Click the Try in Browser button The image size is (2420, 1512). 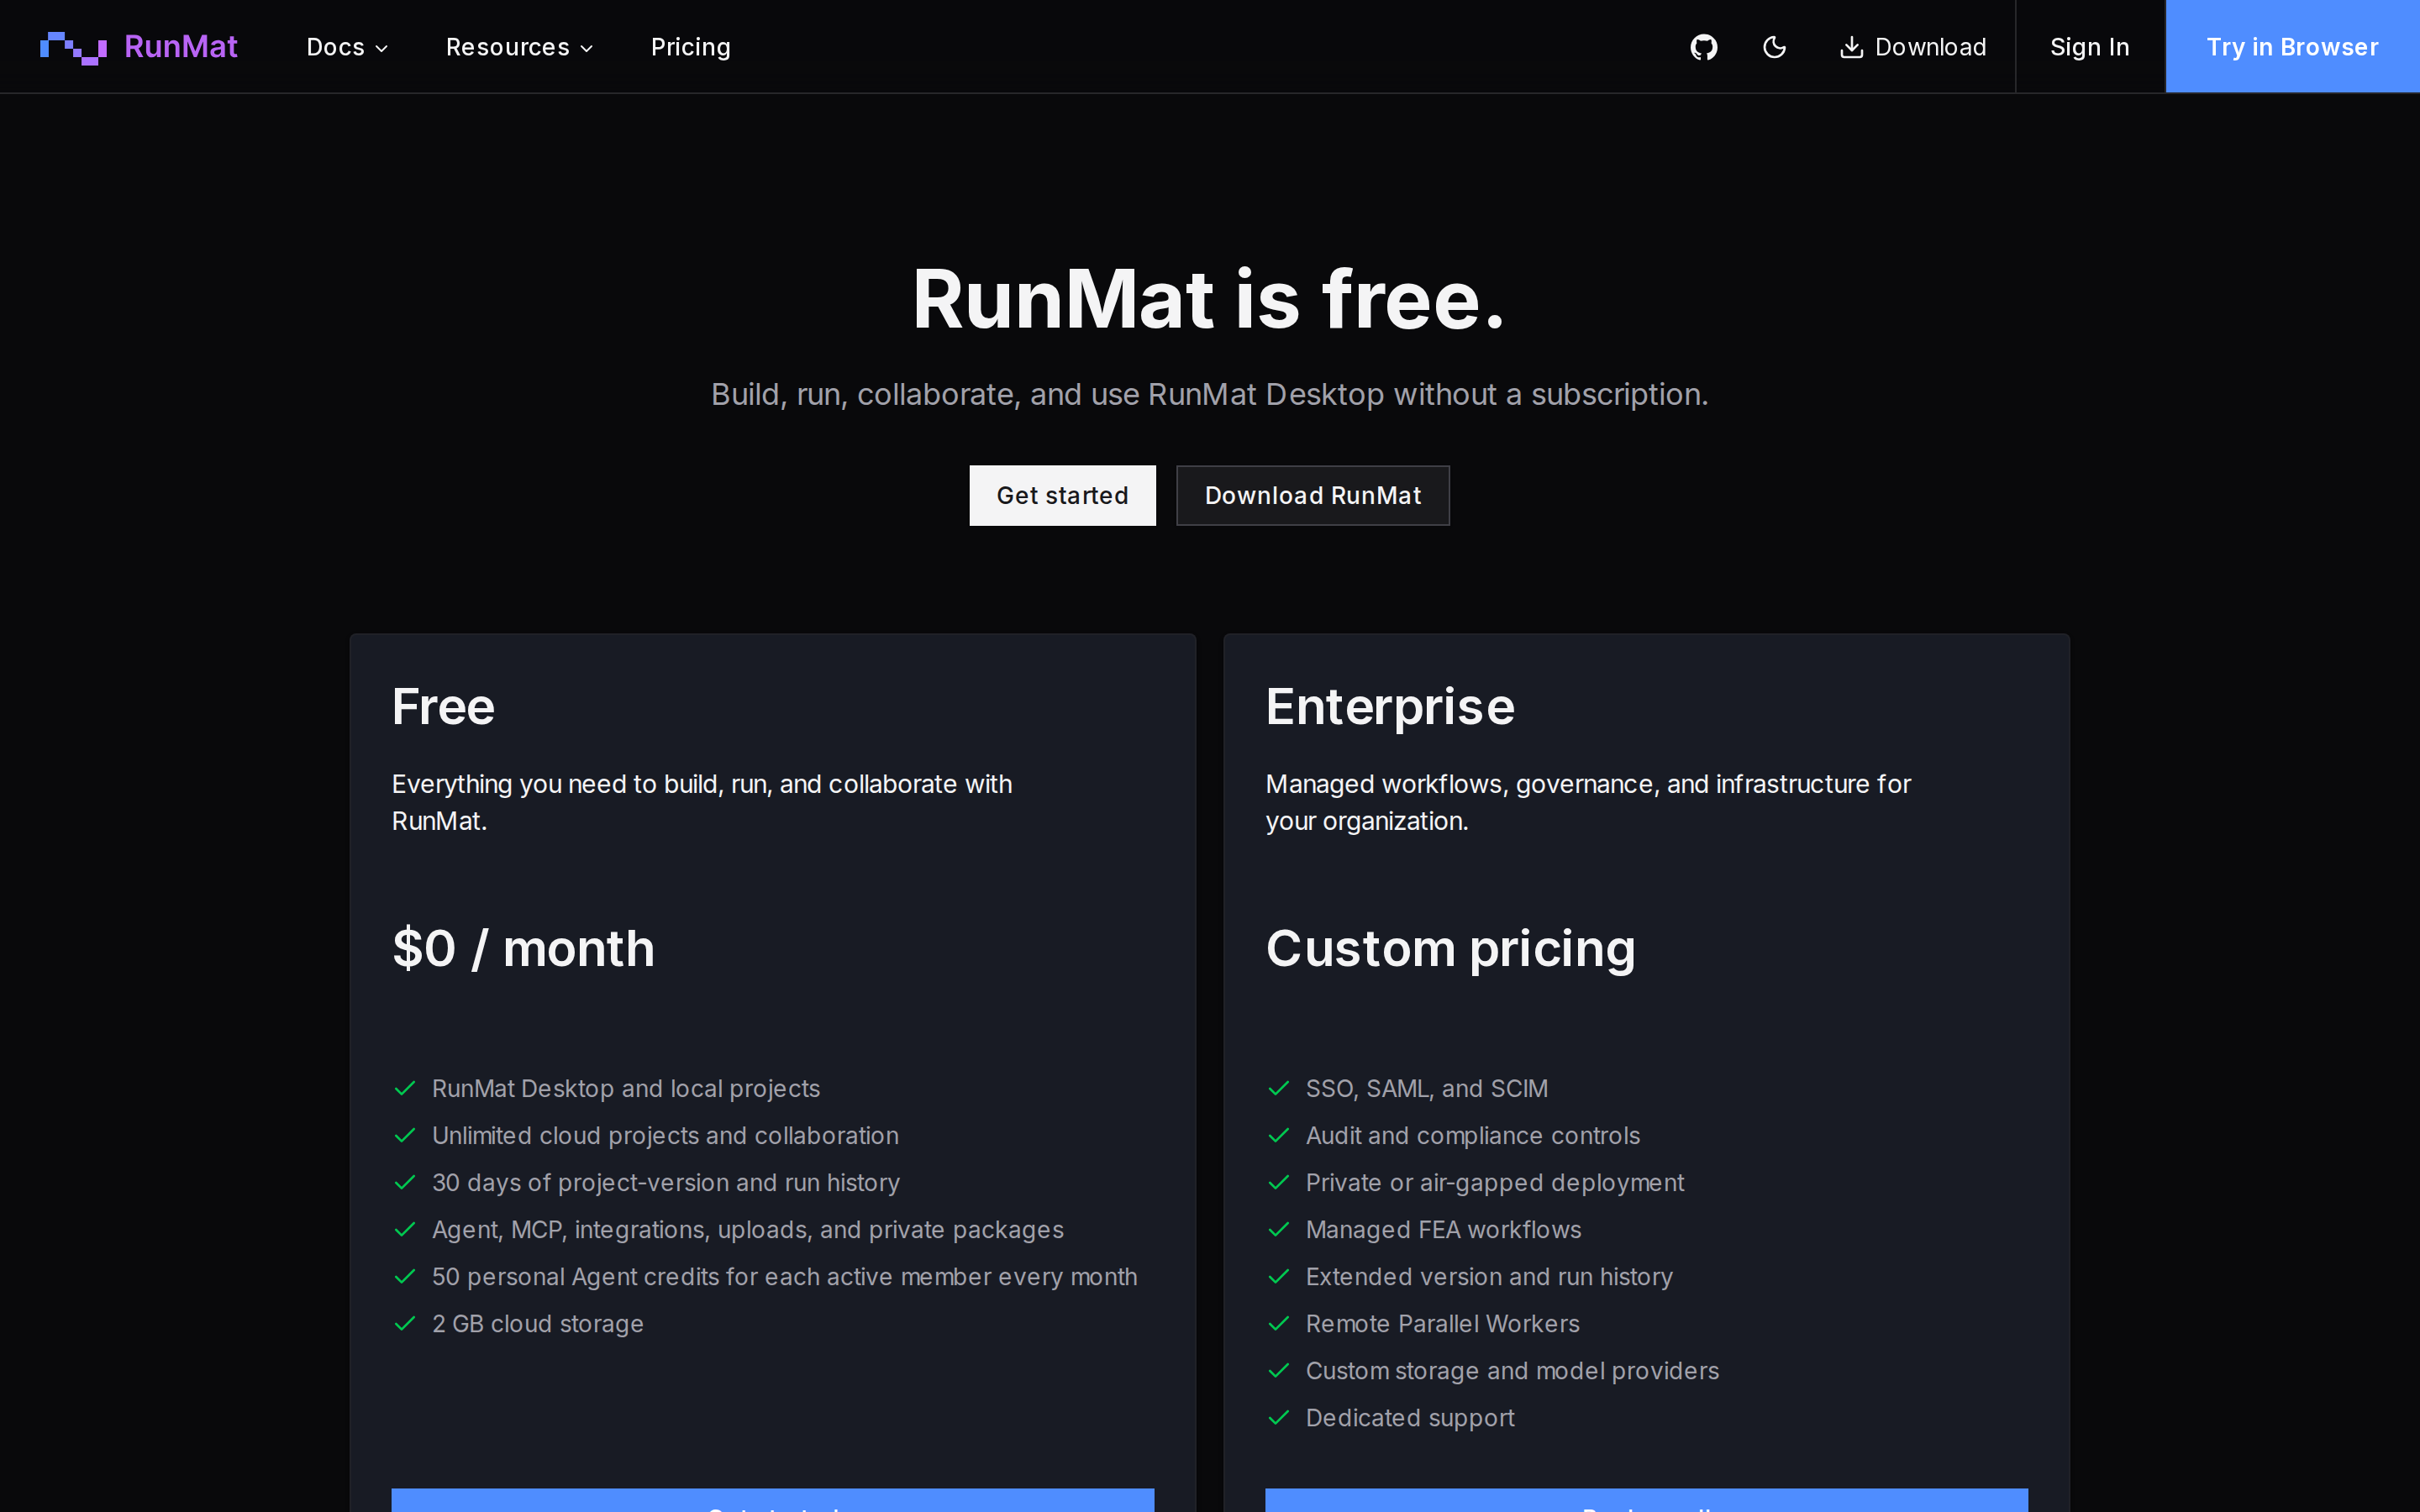(2292, 47)
